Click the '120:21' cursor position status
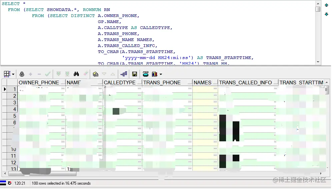The image size is (332, 189). [x=20, y=183]
